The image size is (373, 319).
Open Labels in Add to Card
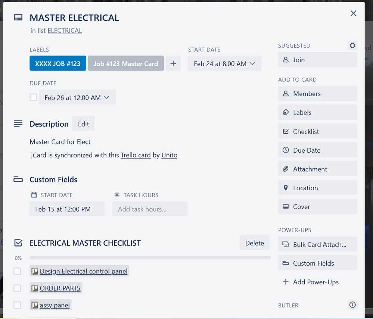[318, 112]
